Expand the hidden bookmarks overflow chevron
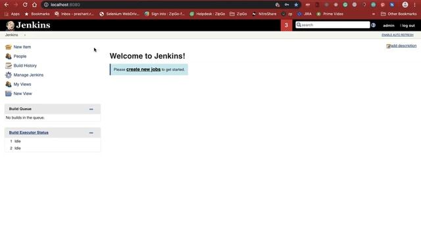Viewport: 421px width, 236px height. 374,14
